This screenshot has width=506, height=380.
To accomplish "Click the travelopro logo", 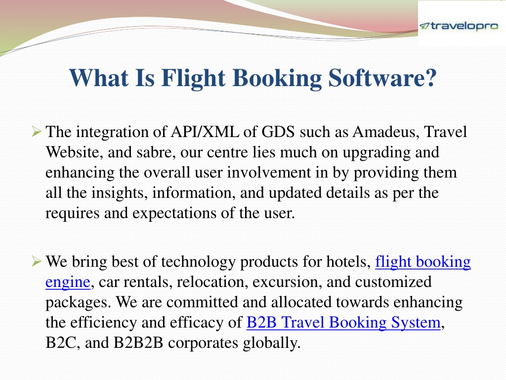I will pos(459,26).
